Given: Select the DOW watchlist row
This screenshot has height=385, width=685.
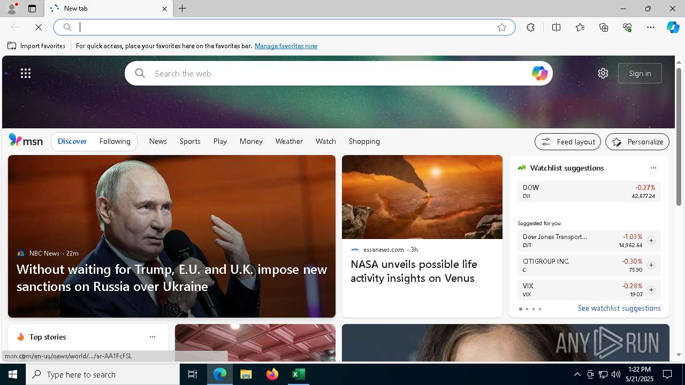Looking at the screenshot, I should [589, 191].
